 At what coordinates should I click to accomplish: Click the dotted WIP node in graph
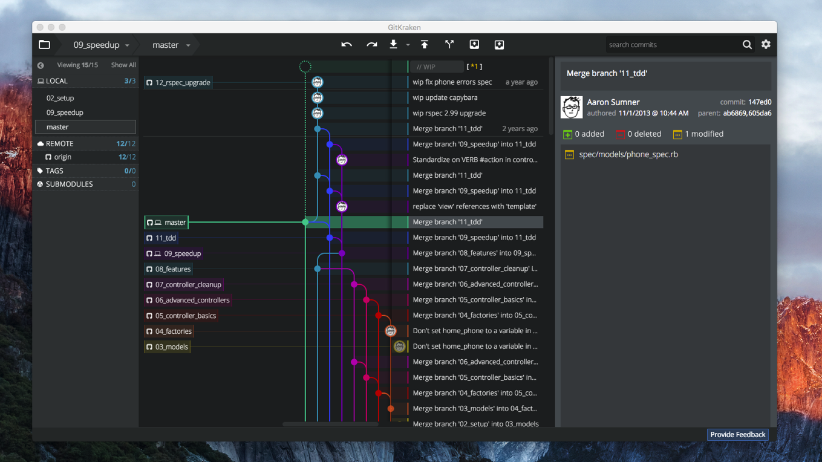(x=305, y=67)
